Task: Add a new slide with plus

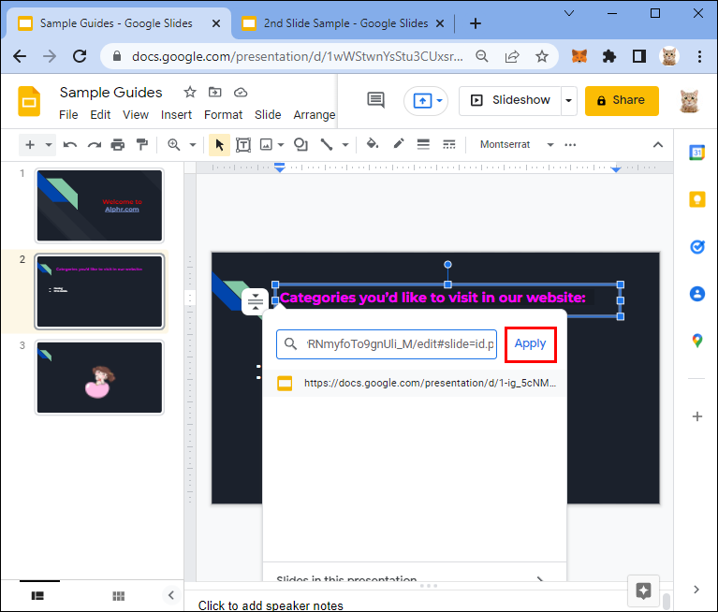Action: 30,145
